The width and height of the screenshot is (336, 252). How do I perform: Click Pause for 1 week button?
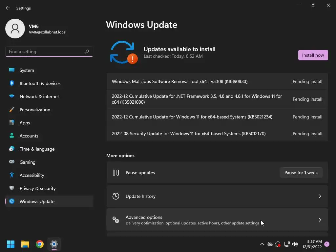tap(301, 173)
